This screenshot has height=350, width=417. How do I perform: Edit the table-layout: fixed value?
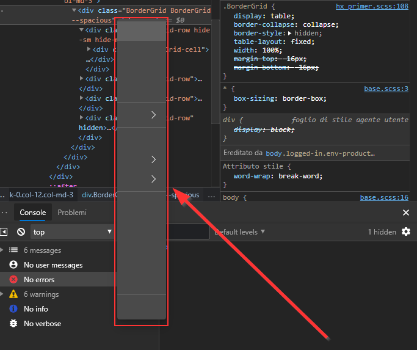[302, 42]
